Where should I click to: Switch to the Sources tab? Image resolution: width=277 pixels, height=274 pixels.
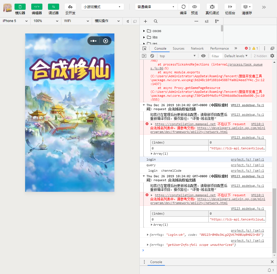[179, 49]
